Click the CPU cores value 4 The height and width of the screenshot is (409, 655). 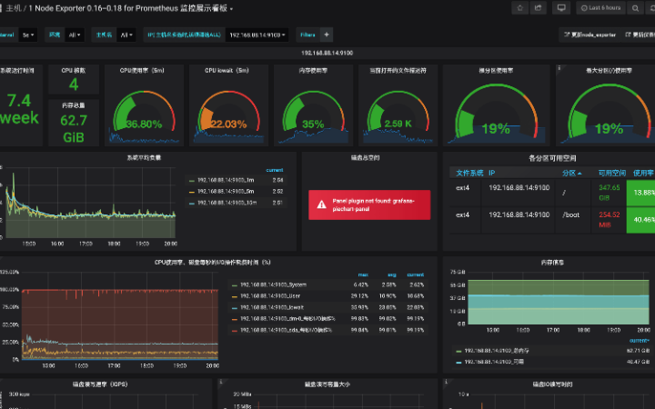pos(74,85)
